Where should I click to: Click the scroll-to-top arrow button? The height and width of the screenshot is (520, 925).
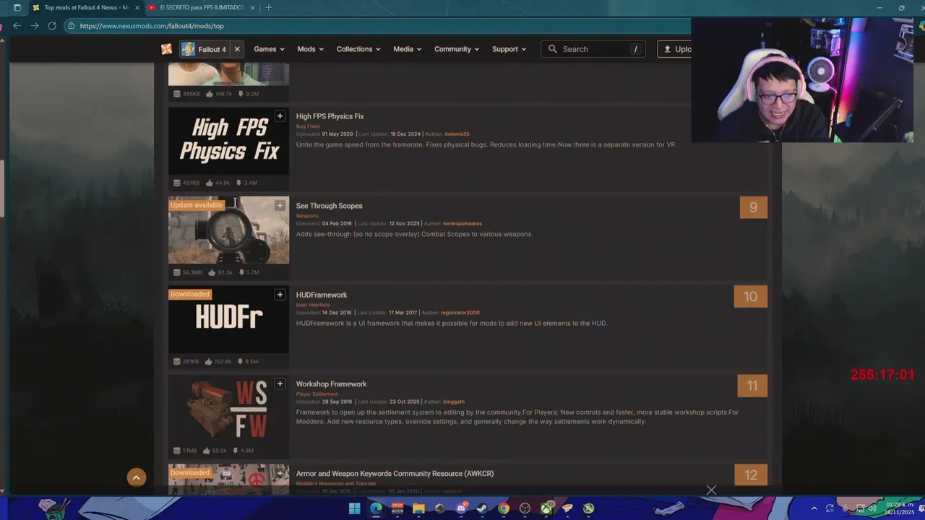coord(137,477)
